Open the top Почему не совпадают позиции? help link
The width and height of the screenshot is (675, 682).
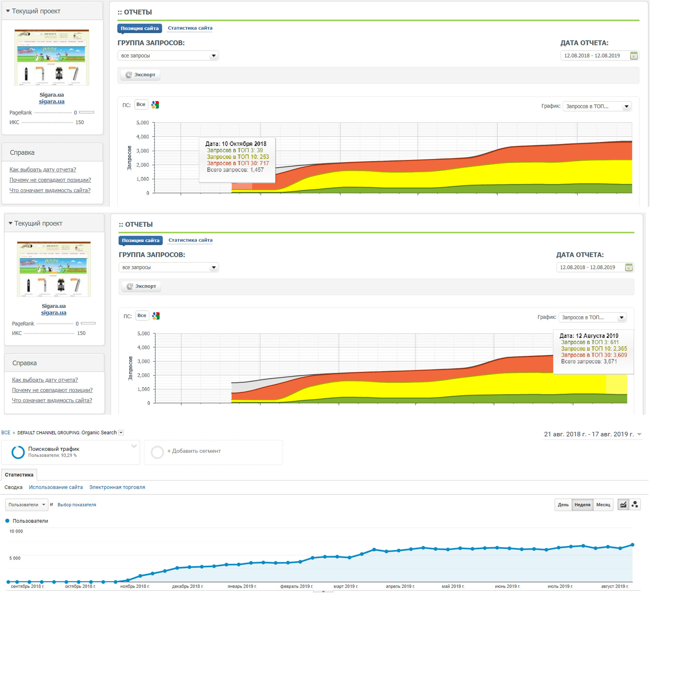point(50,180)
